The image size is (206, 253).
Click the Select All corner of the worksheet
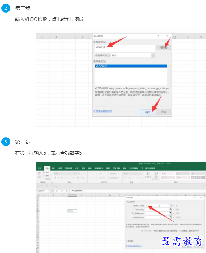coord(38,196)
